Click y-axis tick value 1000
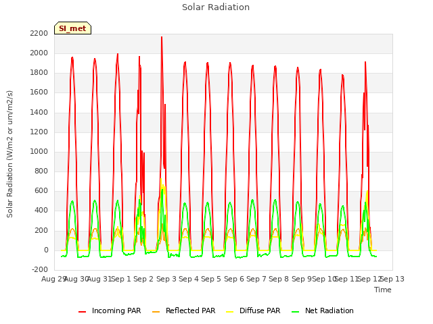 pyautogui.click(x=39, y=151)
